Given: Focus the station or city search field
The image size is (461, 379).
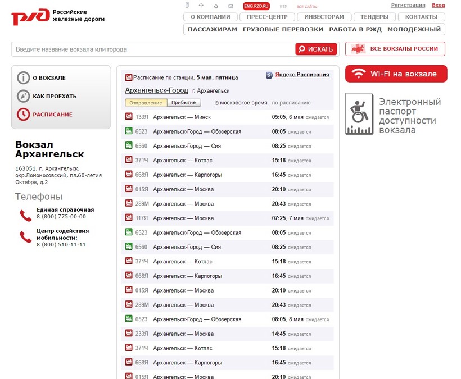Looking at the screenshot, I should [152, 49].
